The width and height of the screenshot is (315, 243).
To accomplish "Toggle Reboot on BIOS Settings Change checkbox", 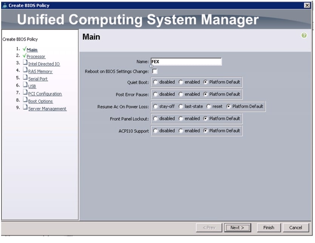I will point(155,71).
